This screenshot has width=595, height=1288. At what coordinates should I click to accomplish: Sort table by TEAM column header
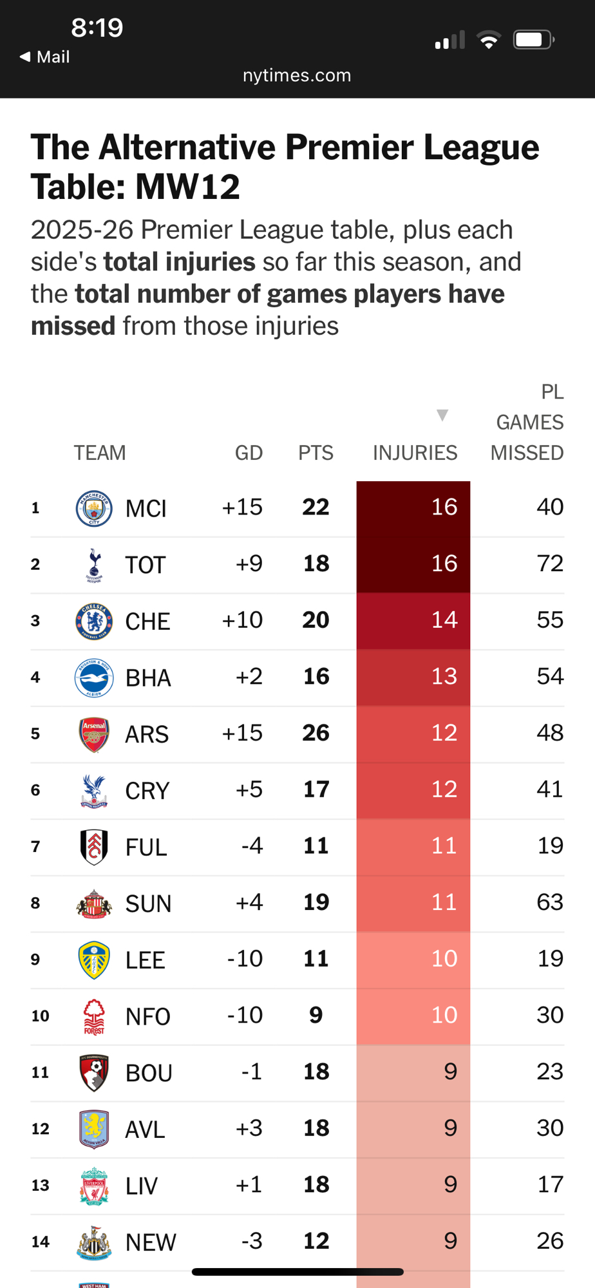[x=100, y=453]
